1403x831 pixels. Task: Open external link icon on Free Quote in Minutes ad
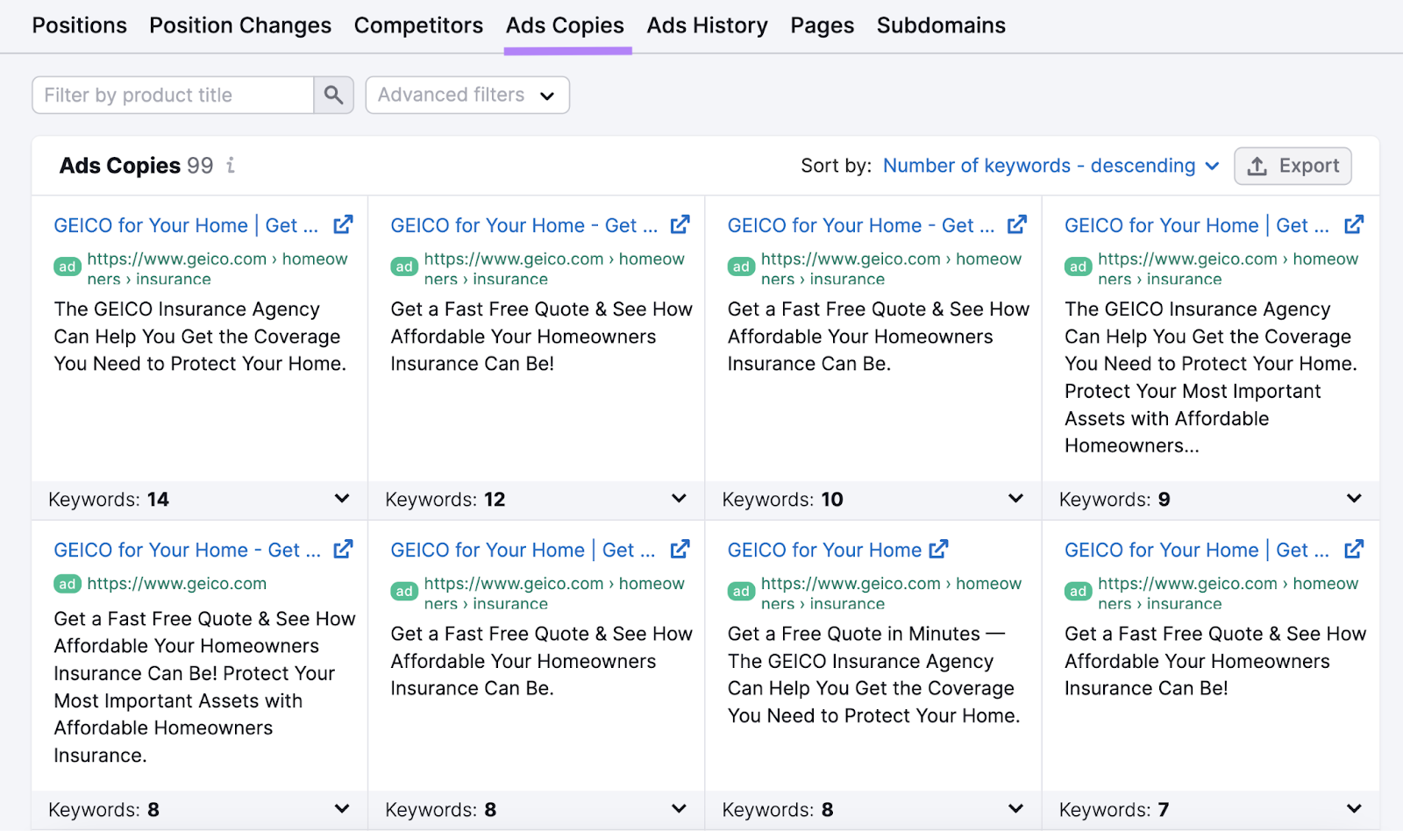click(x=938, y=549)
